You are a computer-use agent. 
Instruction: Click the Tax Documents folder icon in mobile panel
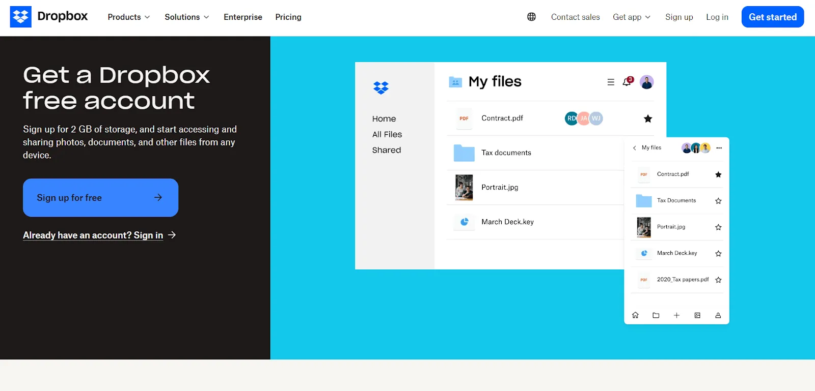[644, 201]
